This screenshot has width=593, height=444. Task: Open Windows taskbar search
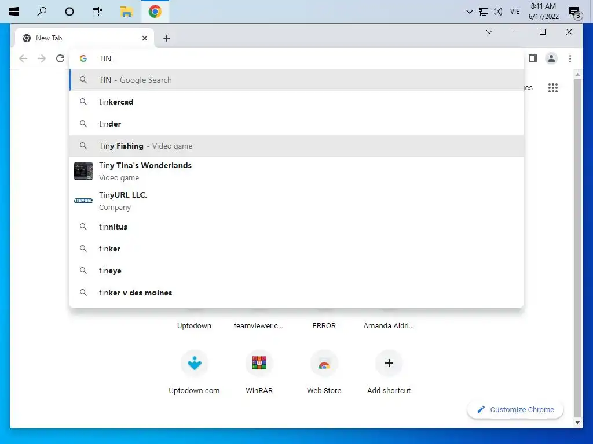coord(42,12)
